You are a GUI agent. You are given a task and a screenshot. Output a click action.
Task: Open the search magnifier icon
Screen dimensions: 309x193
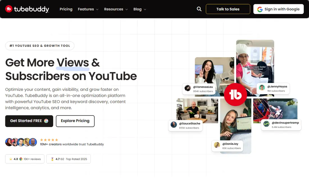coord(199,9)
